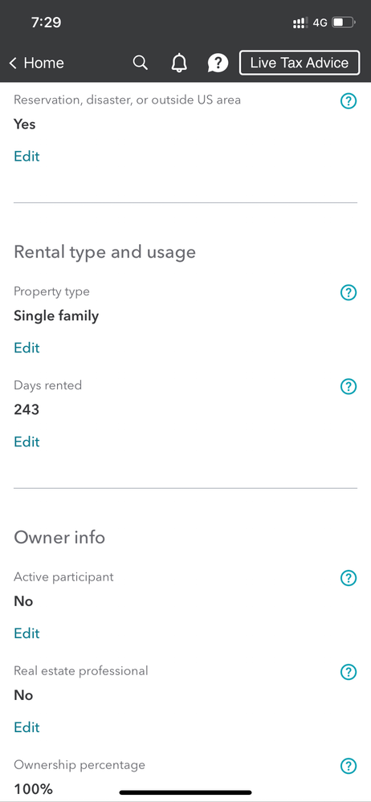Tap the 100% ownership percentage value
371x802 pixels.
(x=33, y=789)
